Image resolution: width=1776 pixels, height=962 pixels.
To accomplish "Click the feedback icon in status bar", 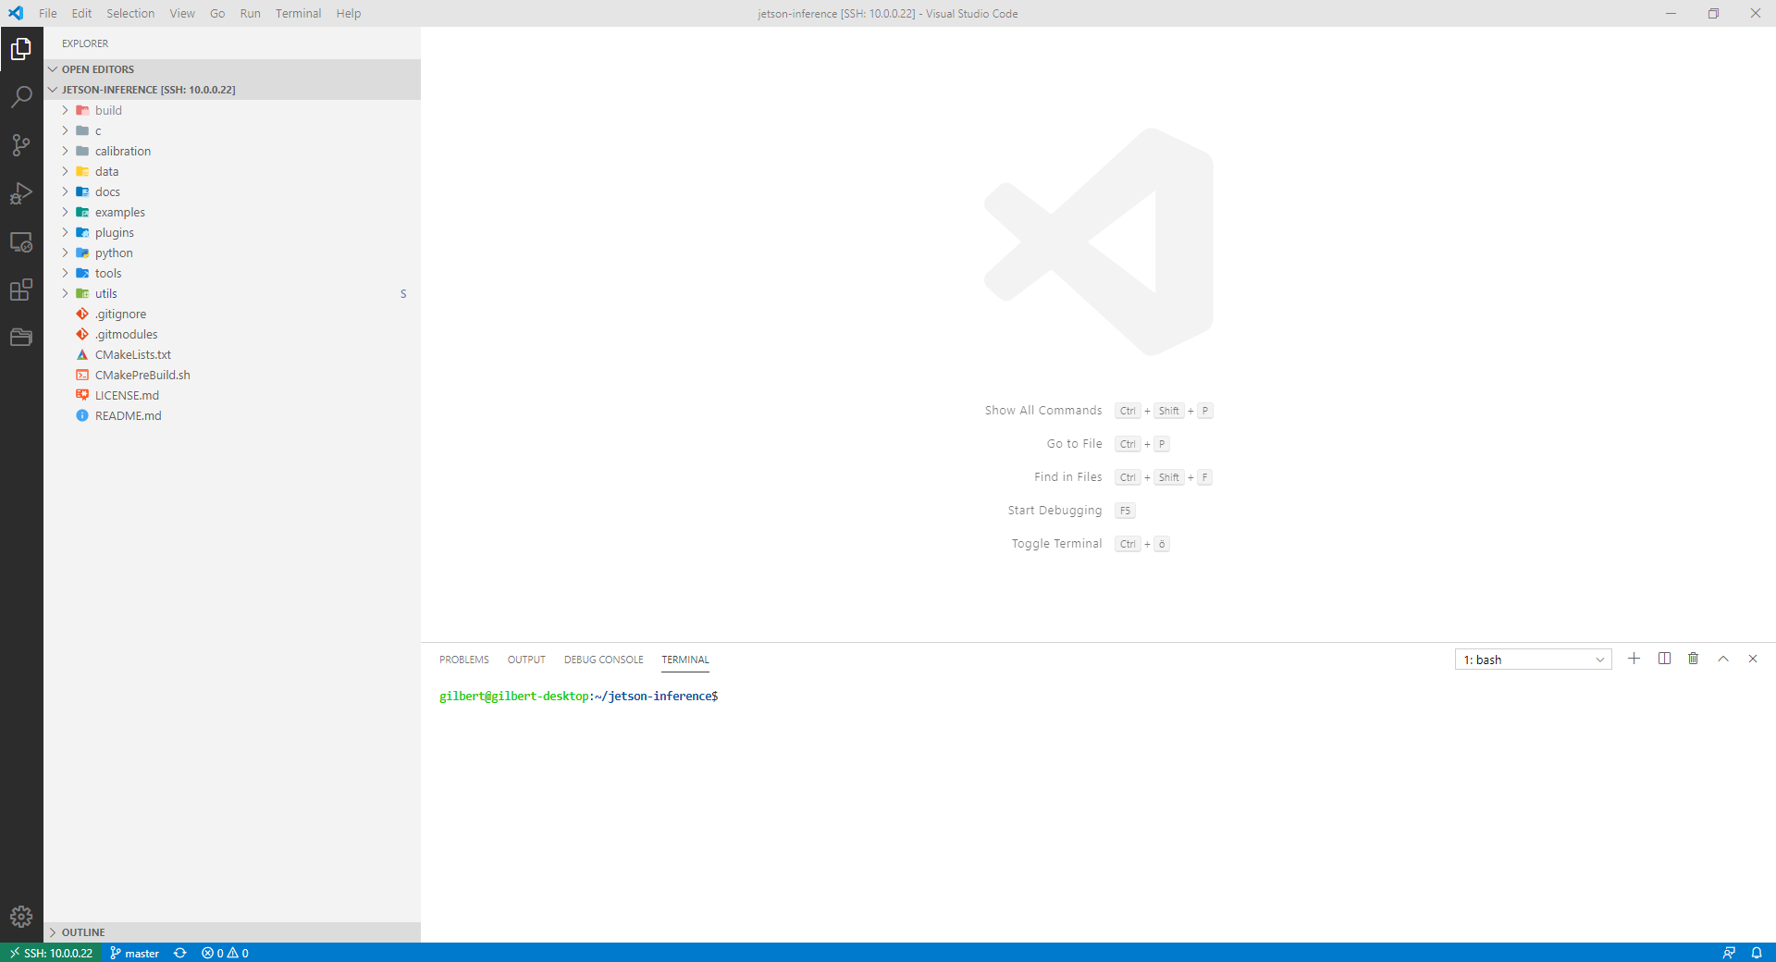I will tap(1729, 953).
